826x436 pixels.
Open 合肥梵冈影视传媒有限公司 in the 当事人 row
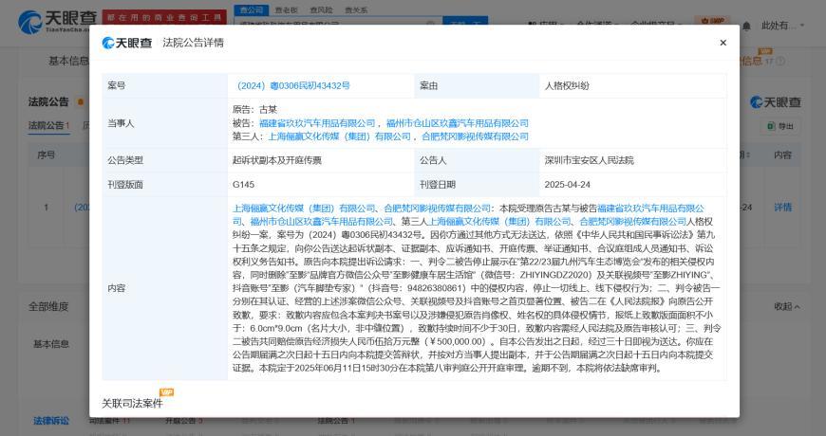pyautogui.click(x=475, y=136)
